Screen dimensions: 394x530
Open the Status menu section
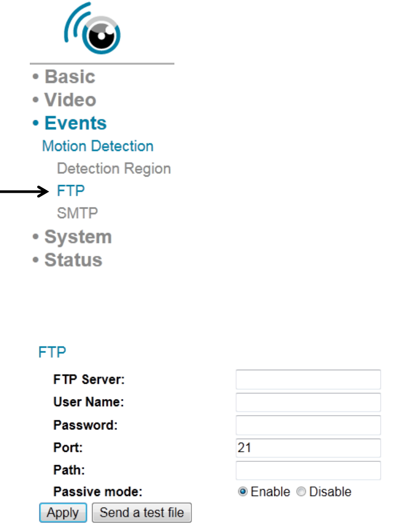(73, 260)
